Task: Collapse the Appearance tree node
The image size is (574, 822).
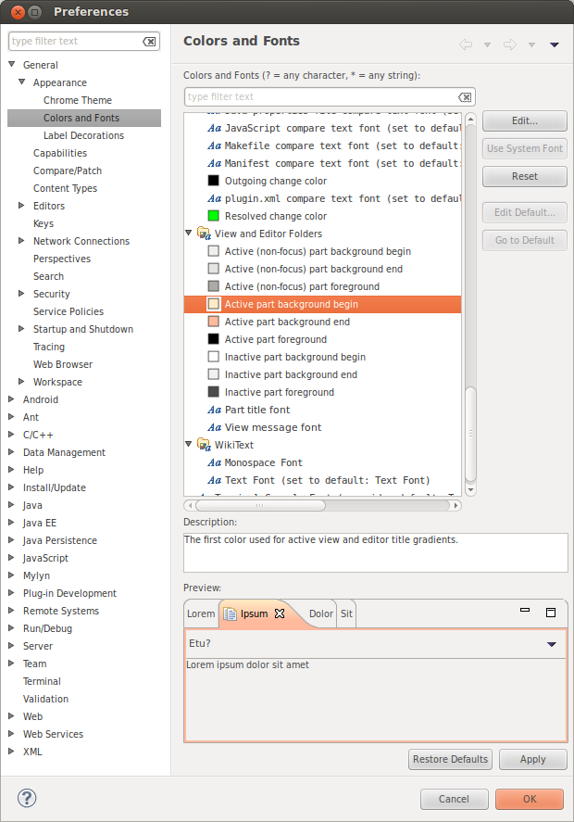Action: pyautogui.click(x=21, y=82)
